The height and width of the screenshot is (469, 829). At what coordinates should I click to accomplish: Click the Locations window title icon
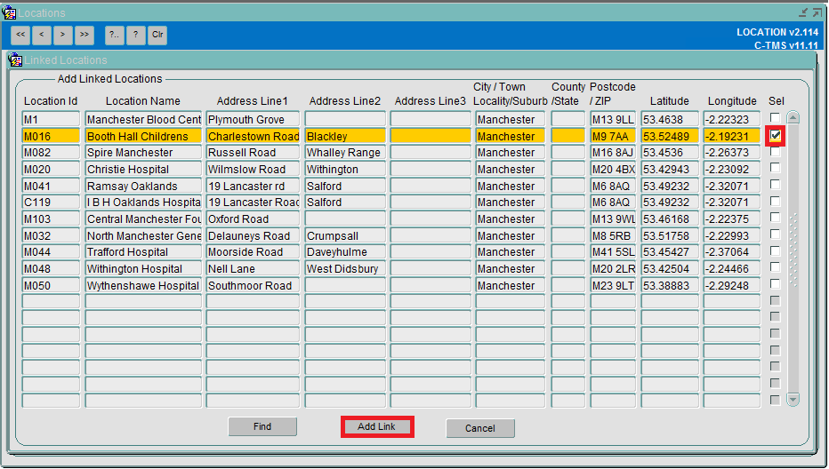[x=9, y=12]
